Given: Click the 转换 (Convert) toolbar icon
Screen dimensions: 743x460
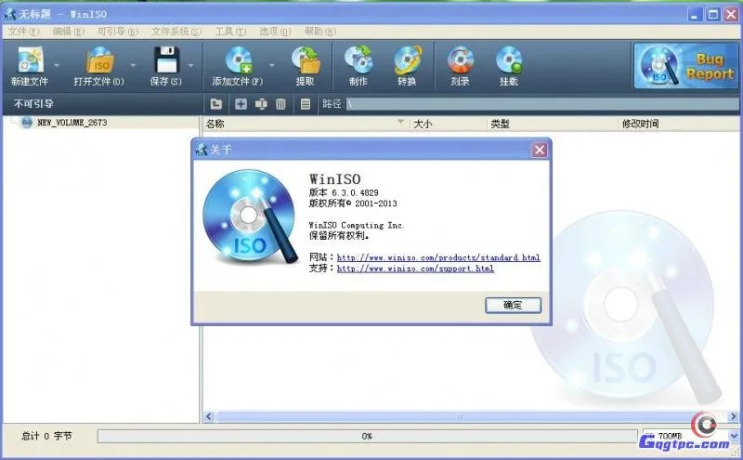Looking at the screenshot, I should 408,59.
